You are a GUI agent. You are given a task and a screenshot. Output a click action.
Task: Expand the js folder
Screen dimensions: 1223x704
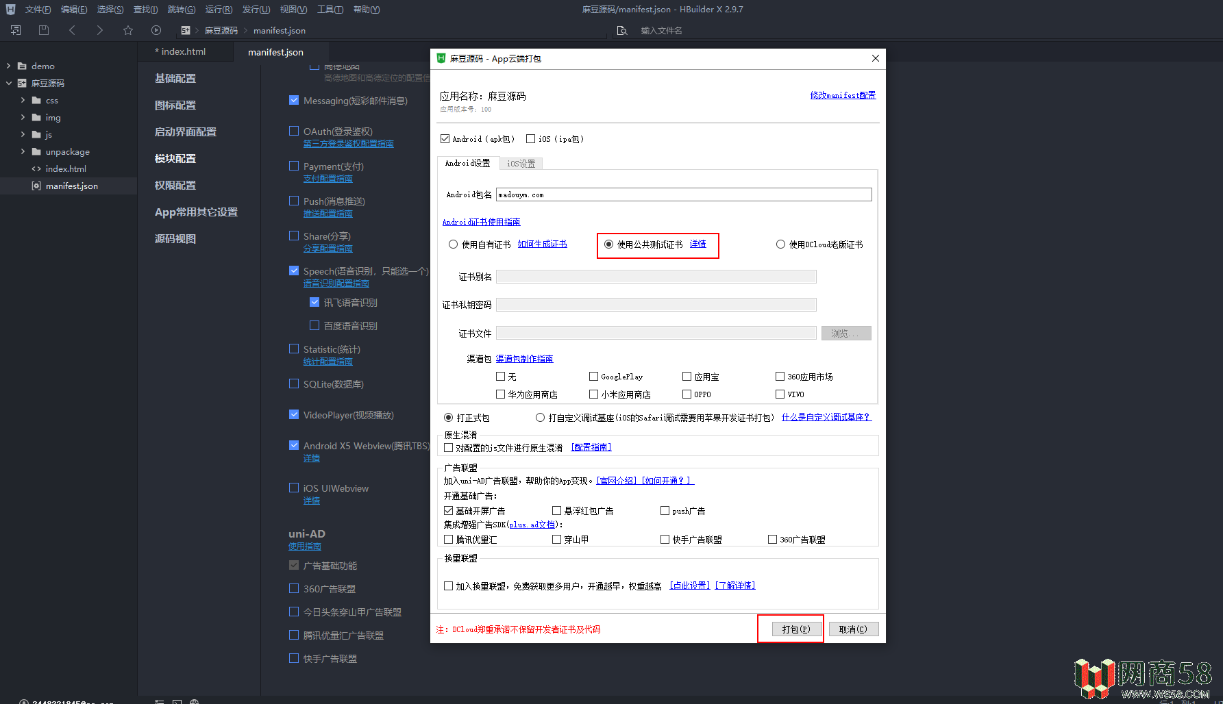click(x=23, y=134)
